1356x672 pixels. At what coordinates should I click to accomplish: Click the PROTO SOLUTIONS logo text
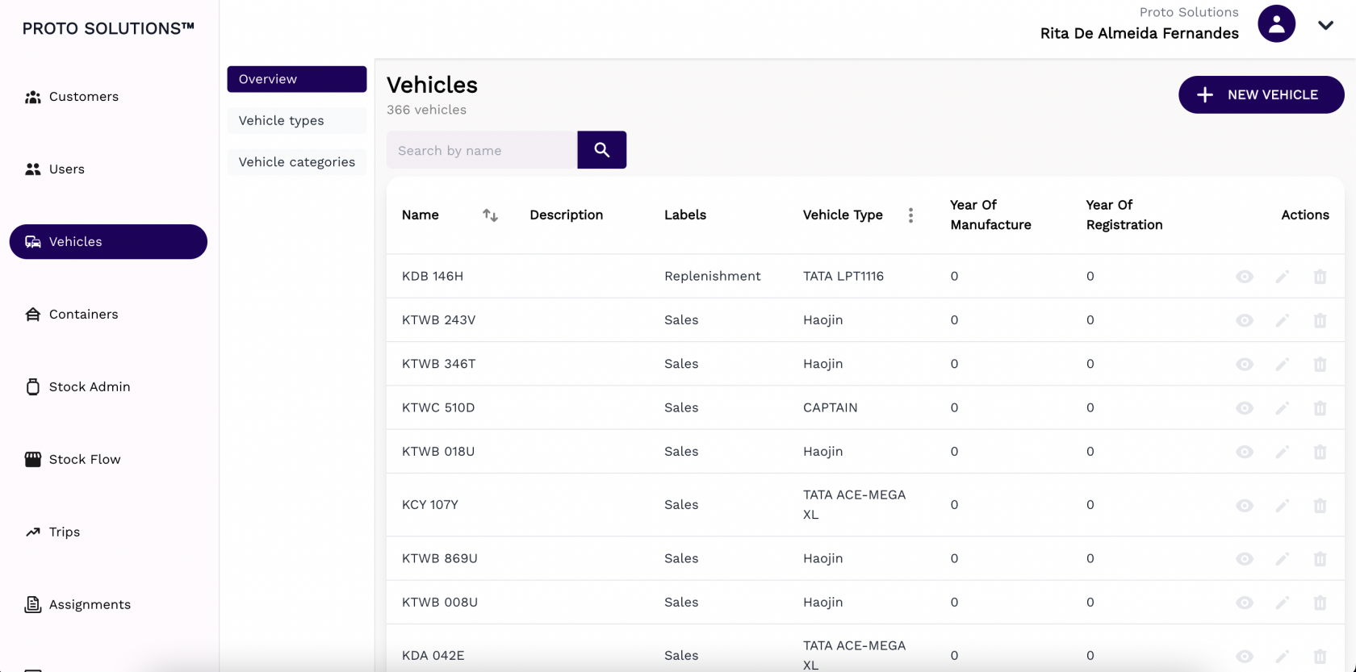[108, 28]
